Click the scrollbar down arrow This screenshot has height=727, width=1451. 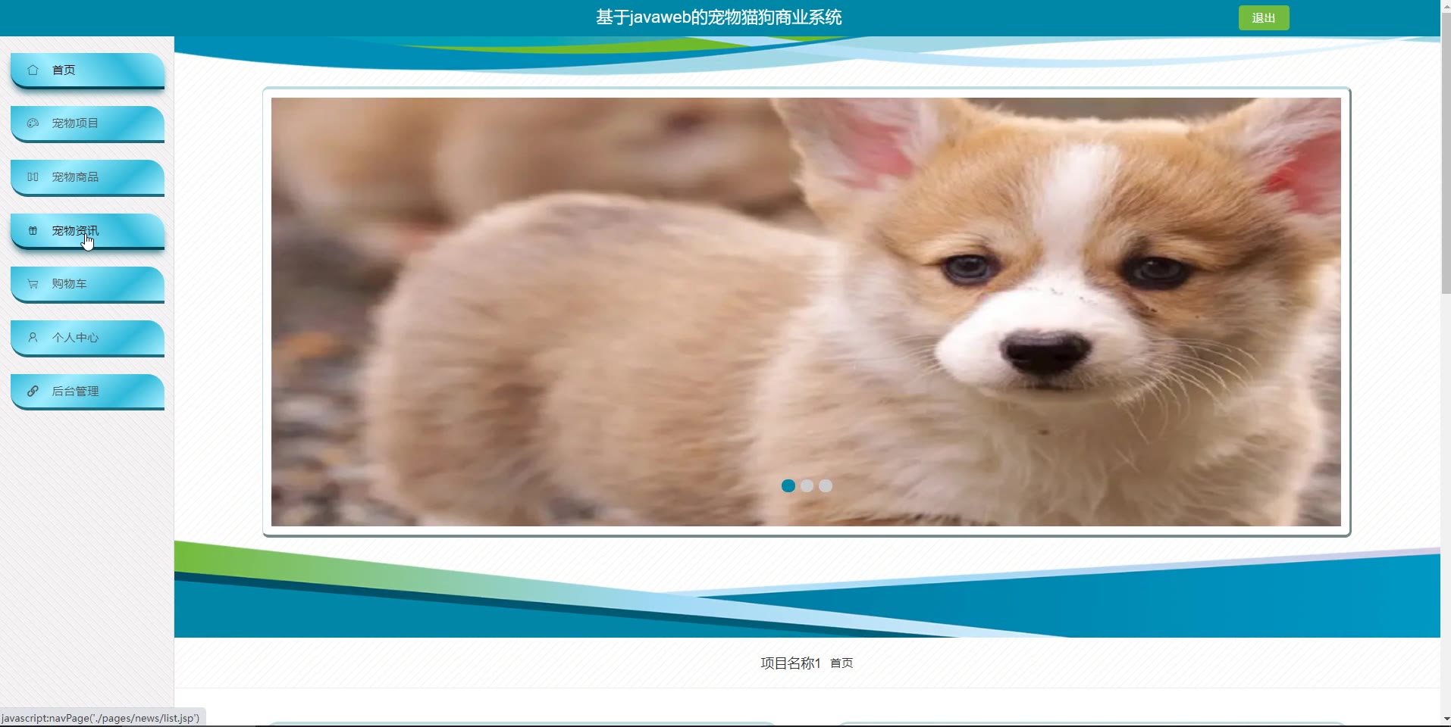coord(1446,719)
